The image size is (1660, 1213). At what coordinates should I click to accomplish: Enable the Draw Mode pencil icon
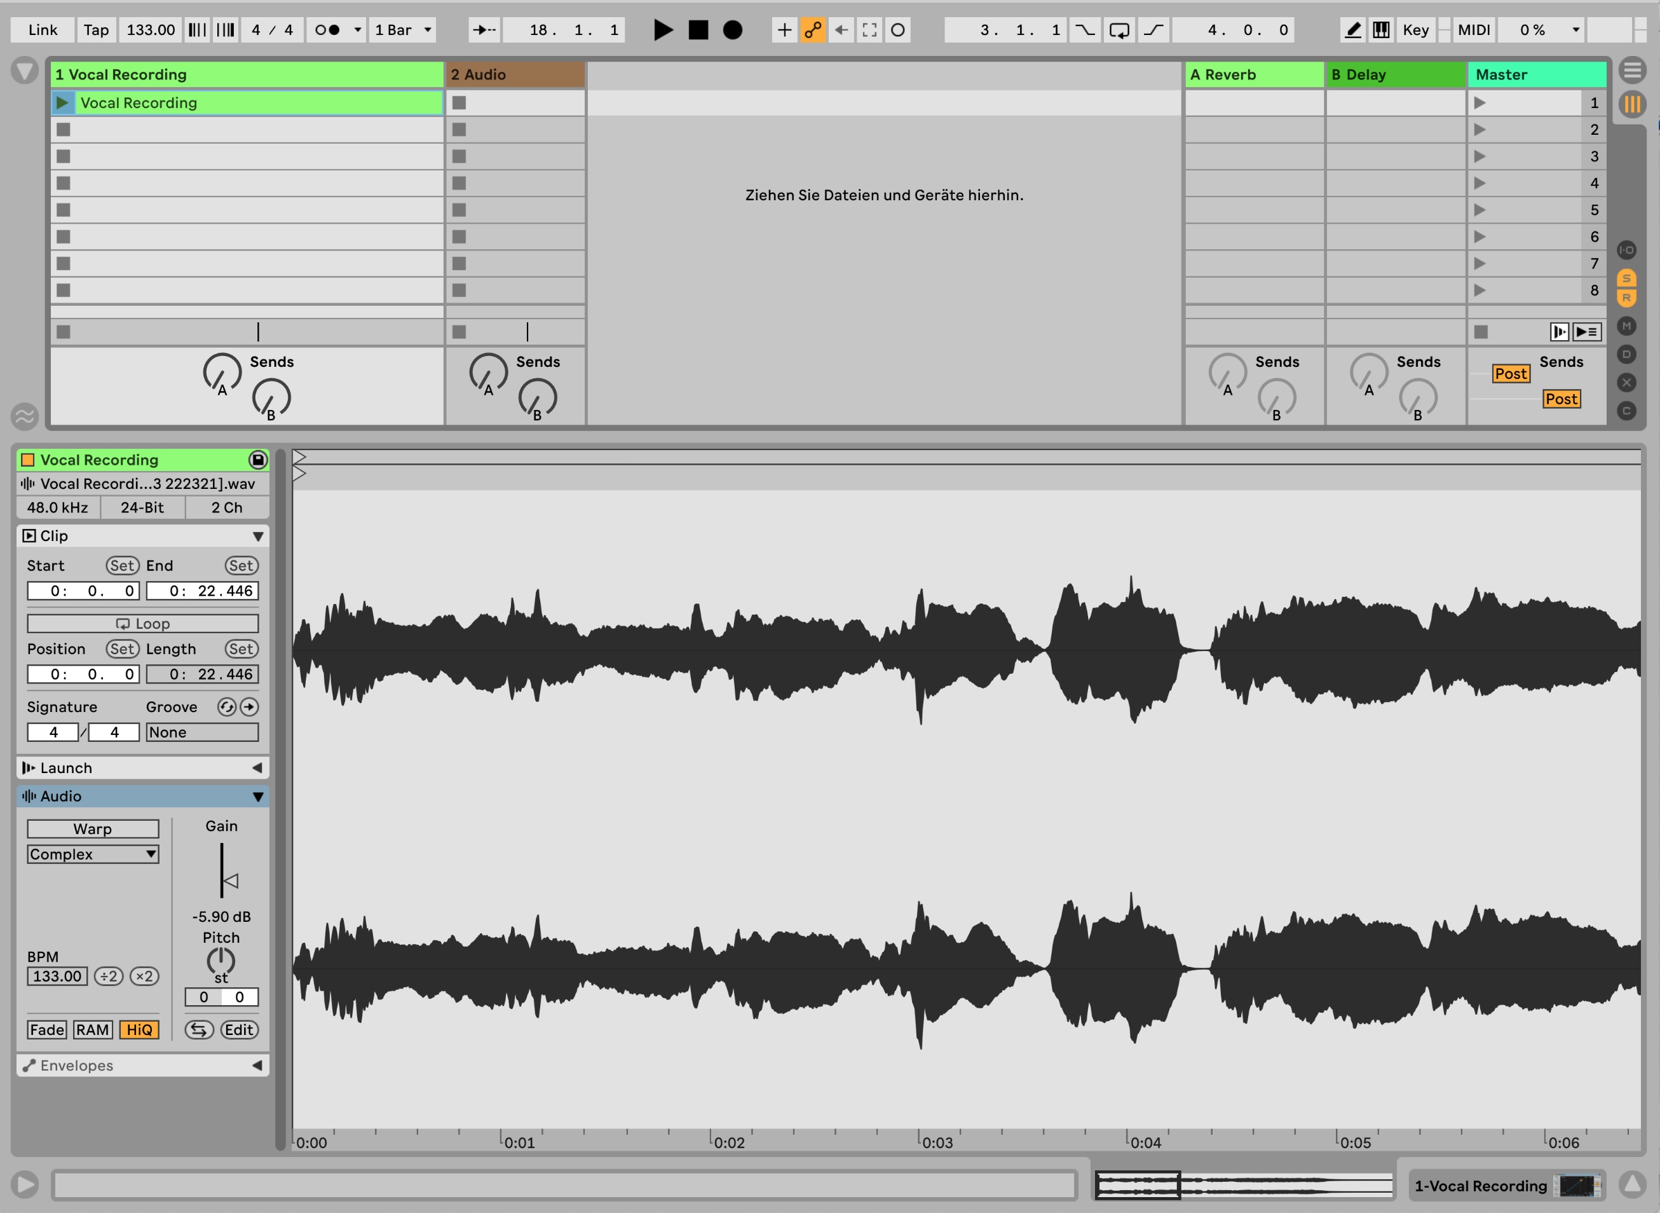click(1352, 30)
